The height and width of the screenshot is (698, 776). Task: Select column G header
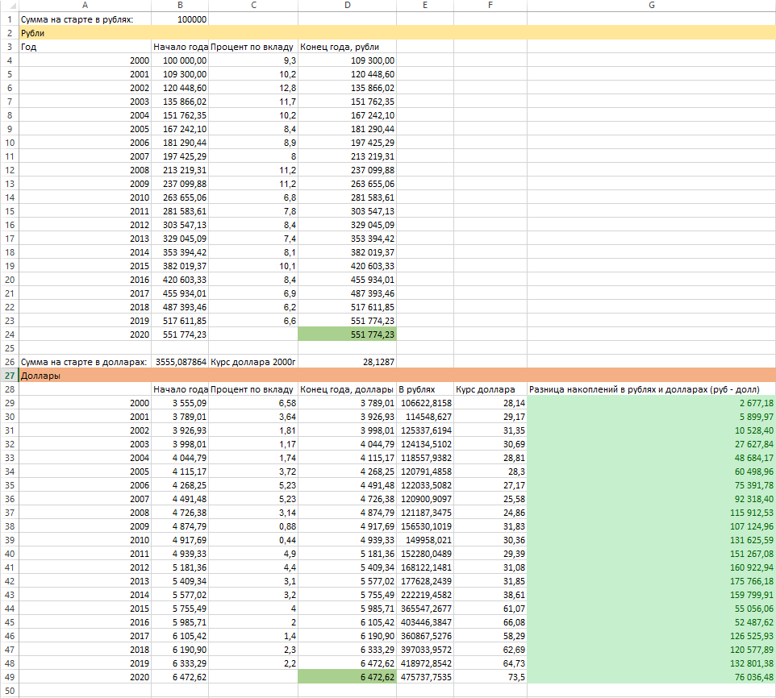(651, 6)
